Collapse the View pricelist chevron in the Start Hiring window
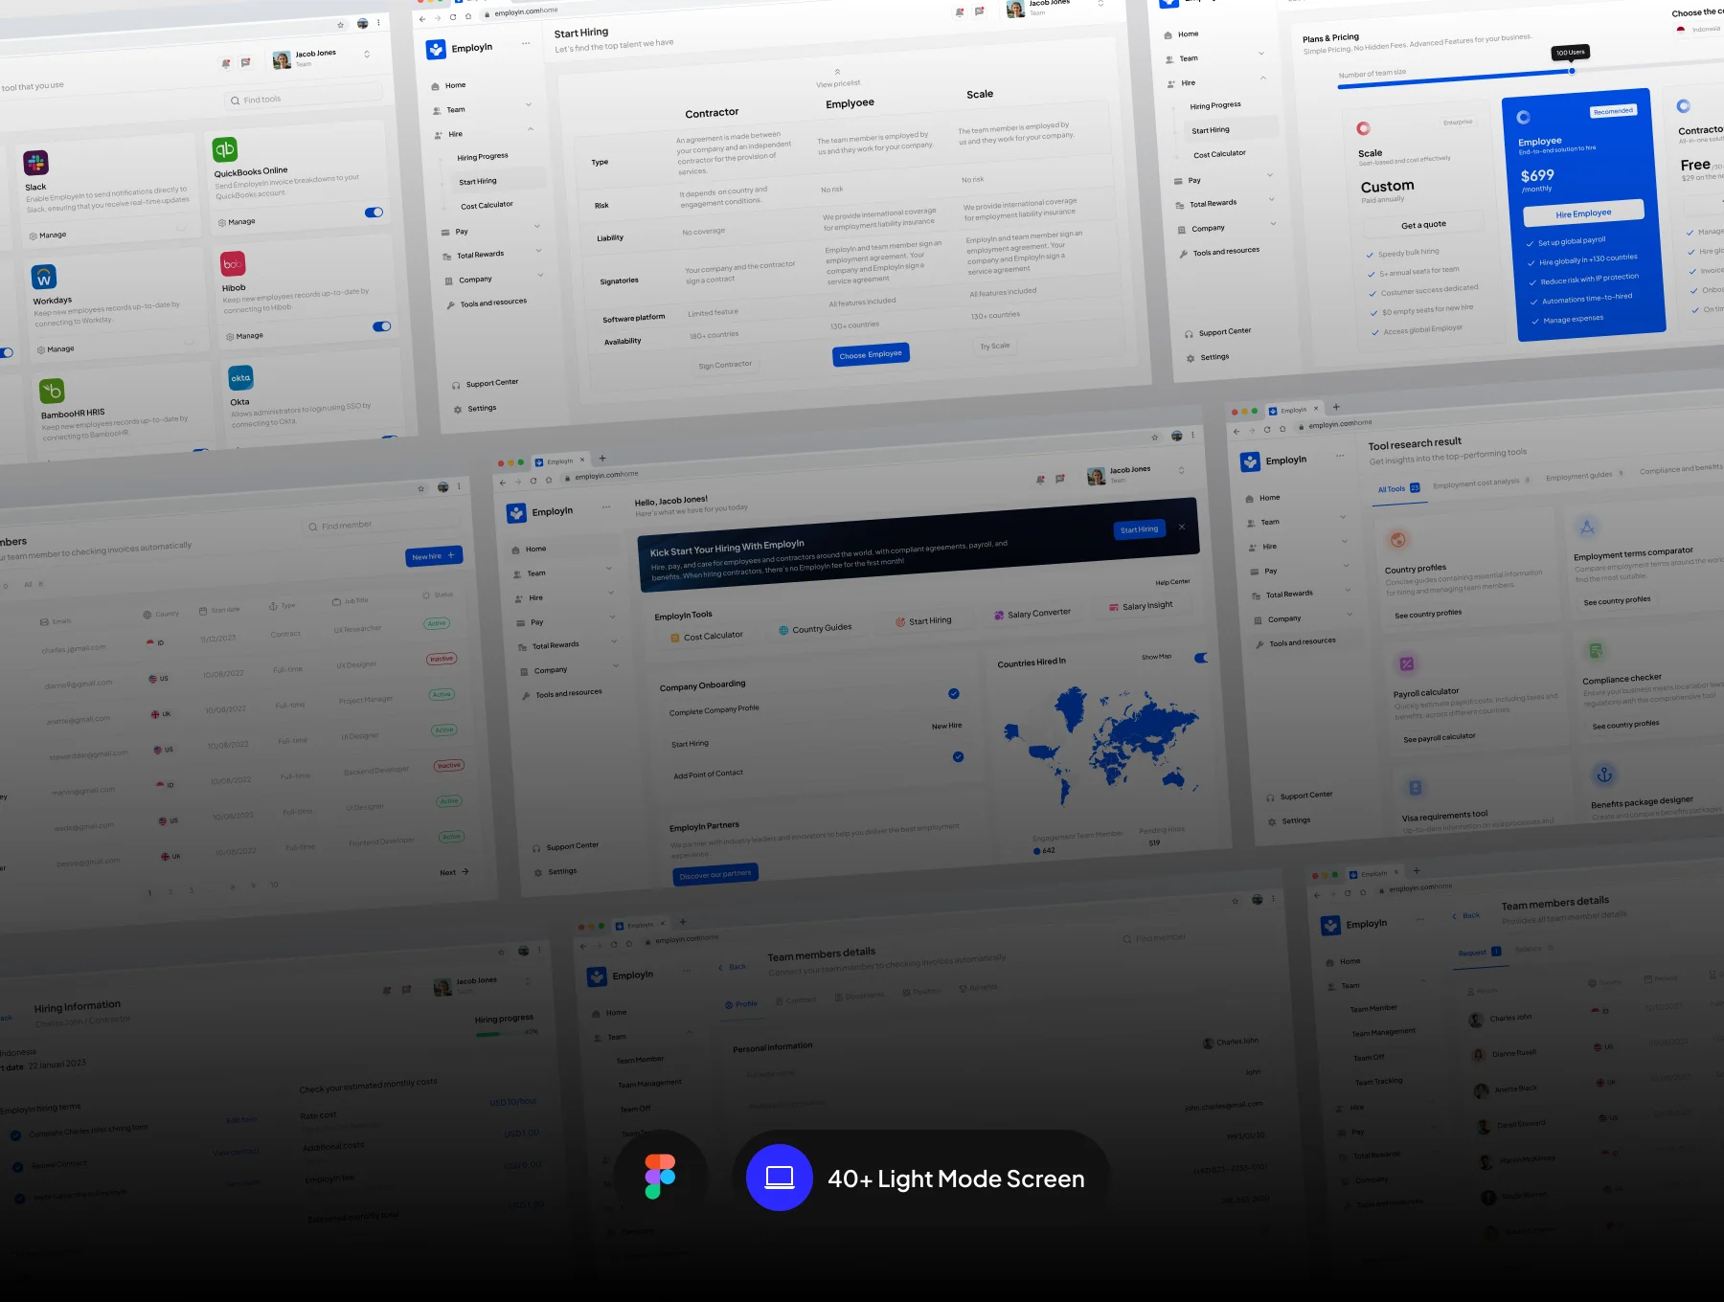The height and width of the screenshot is (1302, 1724). [x=837, y=72]
